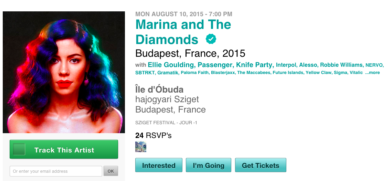Open the Interpol artist link

pyautogui.click(x=286, y=65)
